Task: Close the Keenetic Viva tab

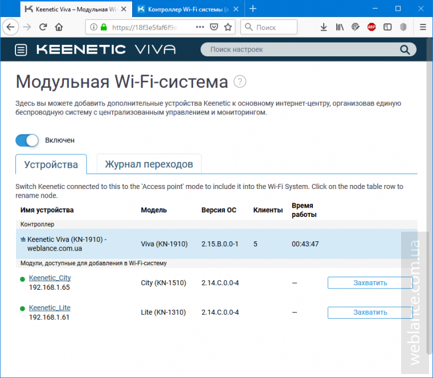Action: (x=124, y=9)
